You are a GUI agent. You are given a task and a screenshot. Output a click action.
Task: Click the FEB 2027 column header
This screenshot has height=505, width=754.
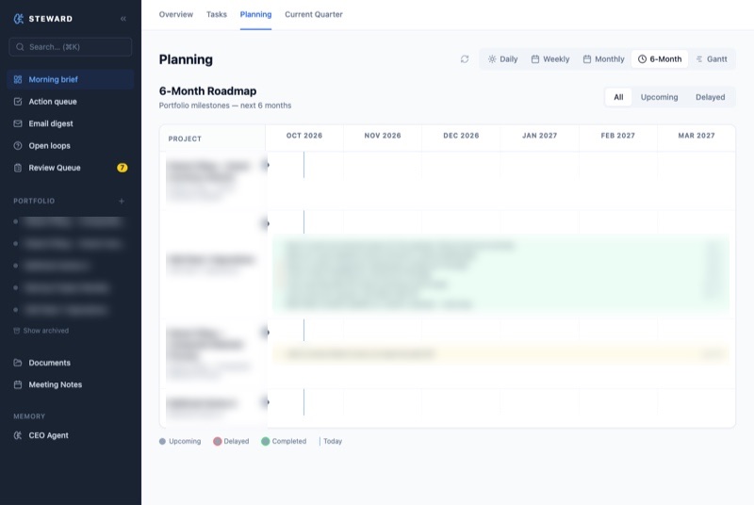click(618, 136)
